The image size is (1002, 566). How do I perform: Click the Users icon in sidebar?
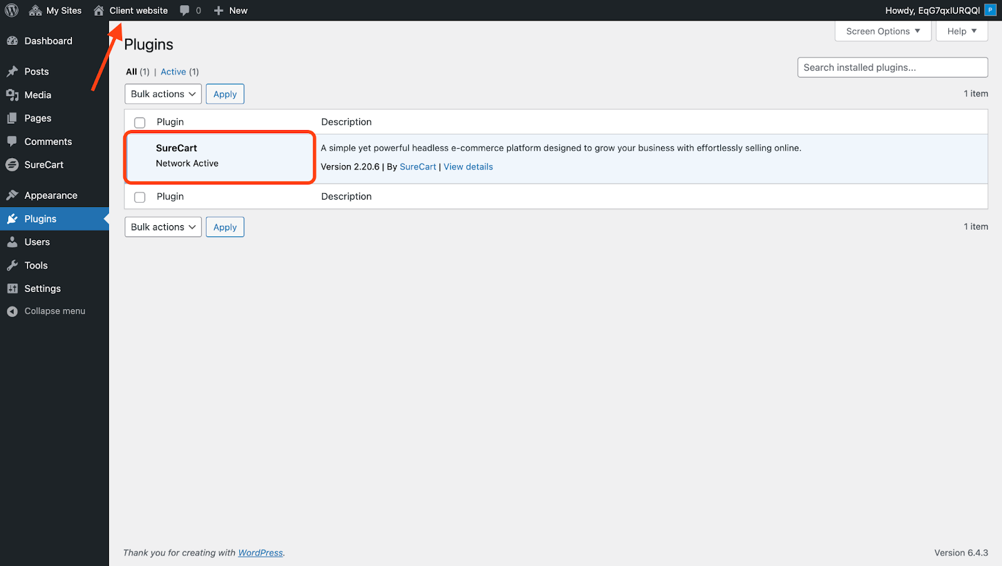pos(13,241)
